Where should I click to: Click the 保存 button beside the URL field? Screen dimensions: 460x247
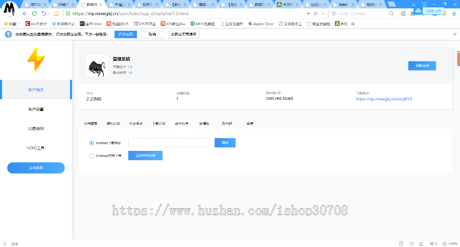pos(225,143)
